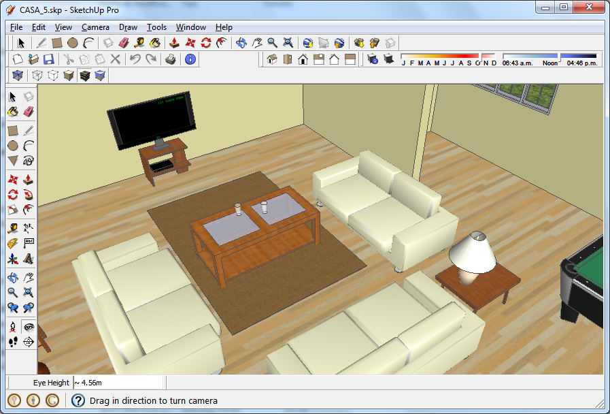Viewport: 610px width, 414px height.
Task: Pick the Protractor tool
Action: [13, 243]
